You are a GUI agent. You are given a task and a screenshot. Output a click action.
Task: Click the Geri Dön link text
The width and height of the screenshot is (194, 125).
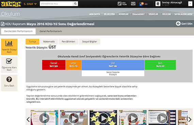coord(187,24)
